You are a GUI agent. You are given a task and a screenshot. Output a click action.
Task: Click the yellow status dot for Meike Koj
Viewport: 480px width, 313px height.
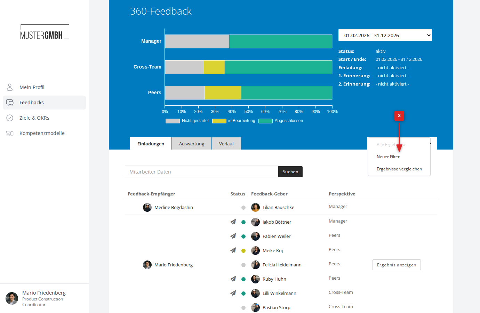click(243, 251)
